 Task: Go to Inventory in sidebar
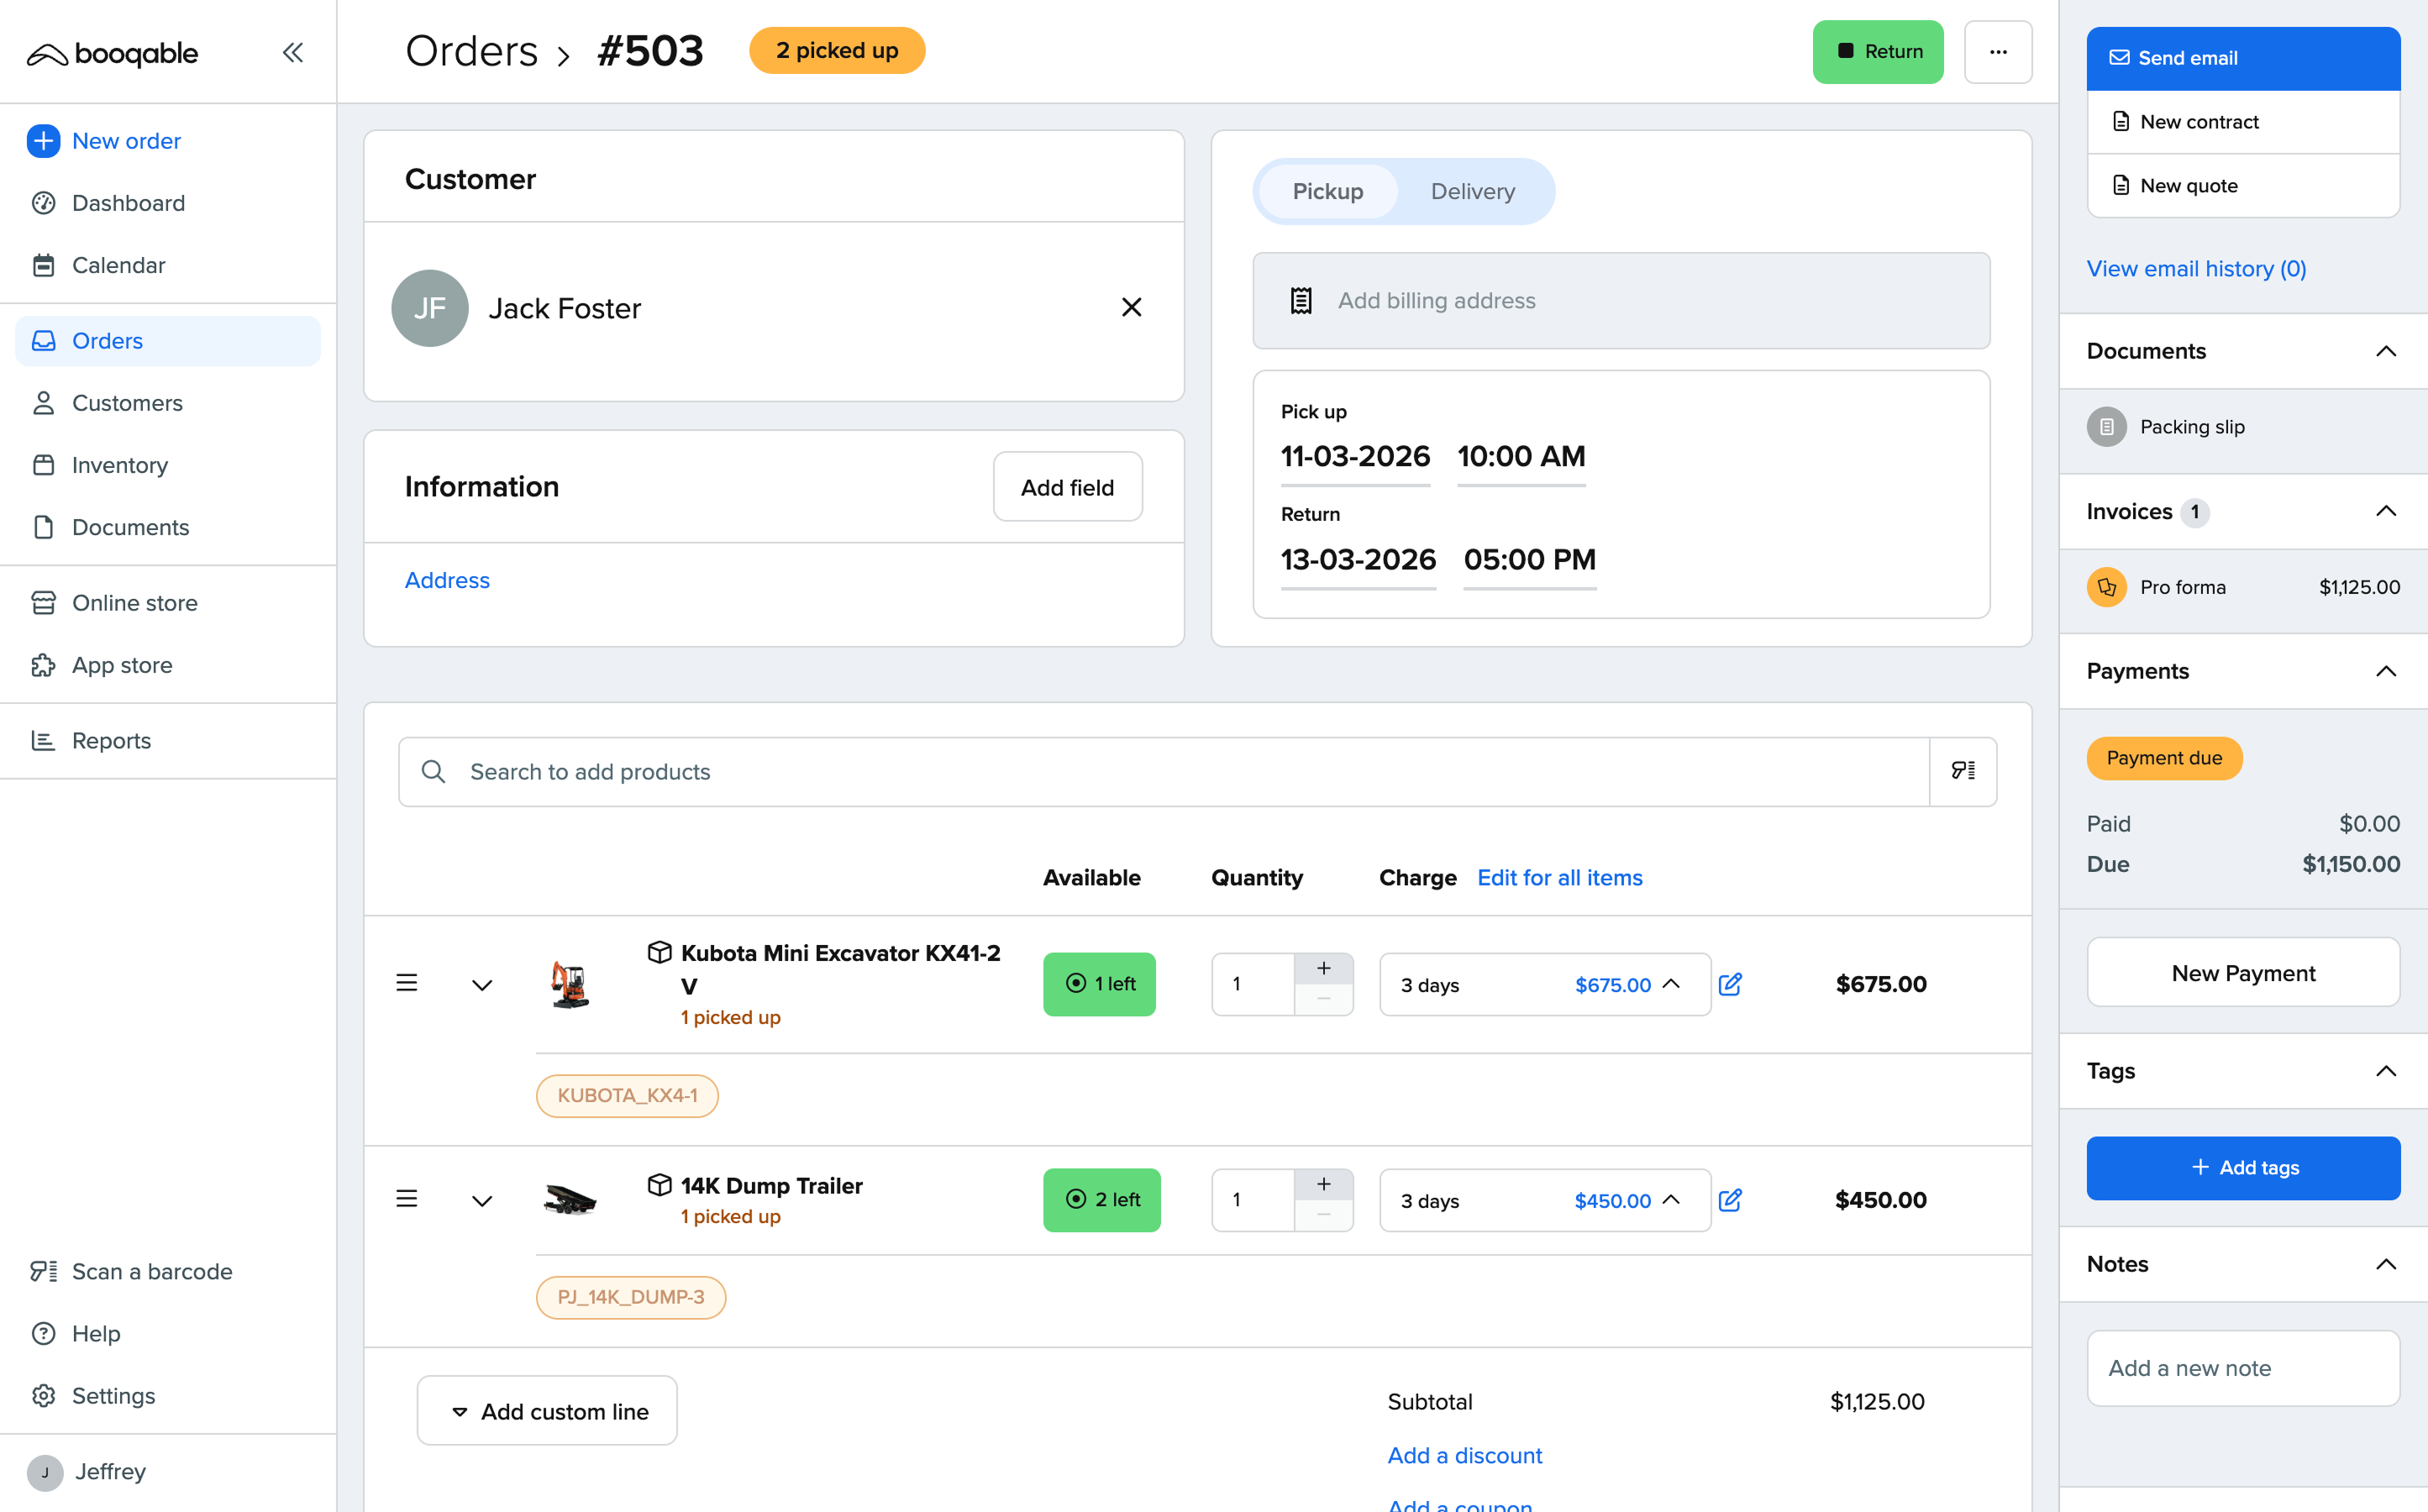[120, 465]
